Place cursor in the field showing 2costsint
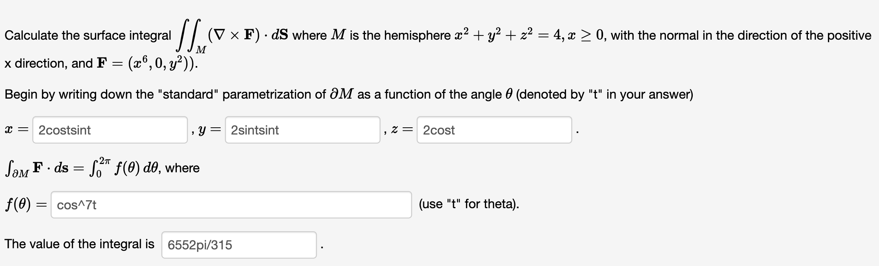879x266 pixels. point(110,130)
